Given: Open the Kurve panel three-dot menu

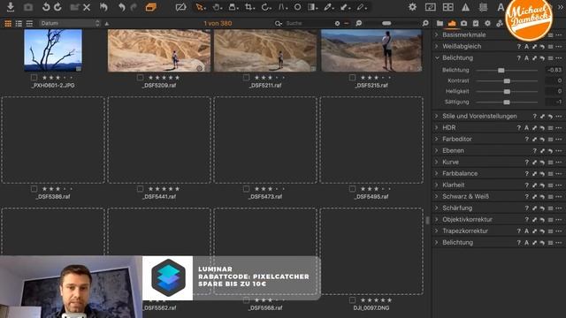Looking at the screenshot, I should click(559, 163).
